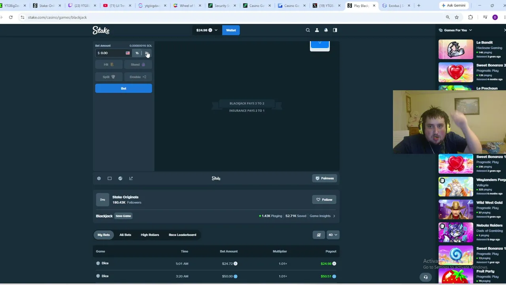This screenshot has width=506, height=285.
Task: Open blackjack game settings gear
Action: click(x=99, y=179)
